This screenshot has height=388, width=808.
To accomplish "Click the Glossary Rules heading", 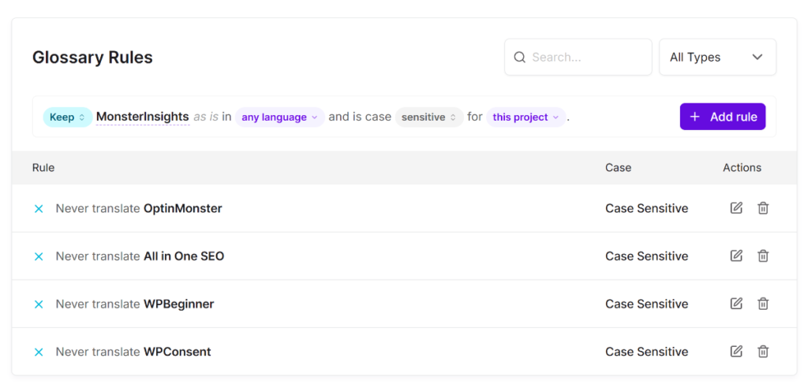I will click(x=93, y=58).
